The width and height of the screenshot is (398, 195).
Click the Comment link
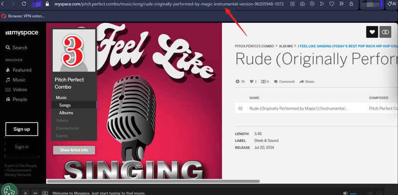coord(284,81)
